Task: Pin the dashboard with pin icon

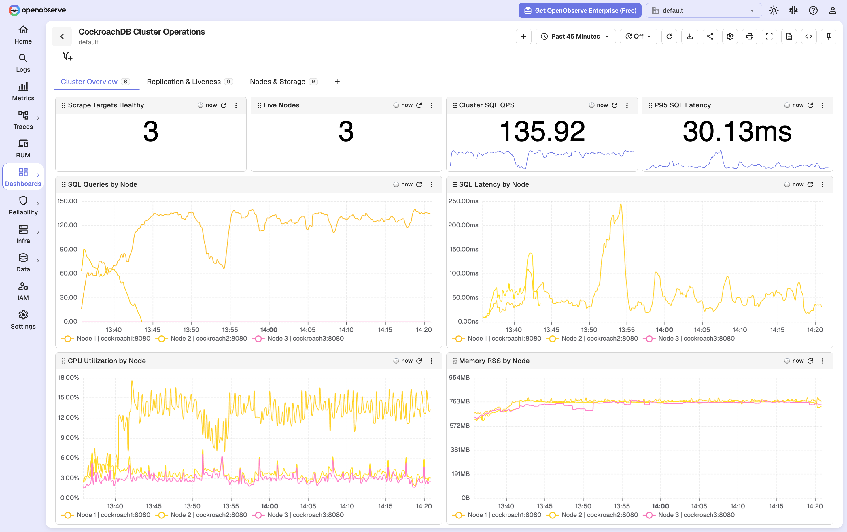Action: point(828,36)
